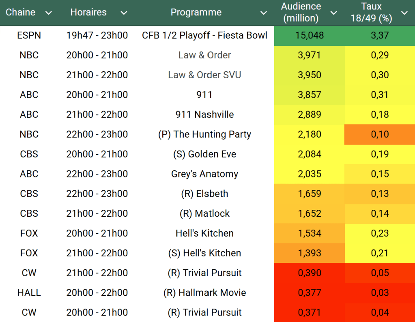
Task: Select the HALL channel cell
Action: [29, 293]
